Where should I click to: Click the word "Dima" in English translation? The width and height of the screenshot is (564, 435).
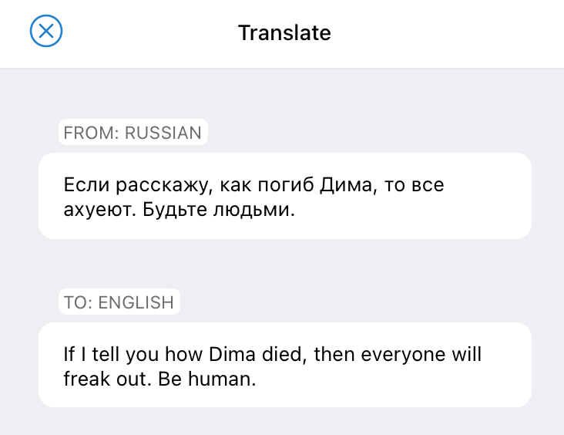coord(233,354)
